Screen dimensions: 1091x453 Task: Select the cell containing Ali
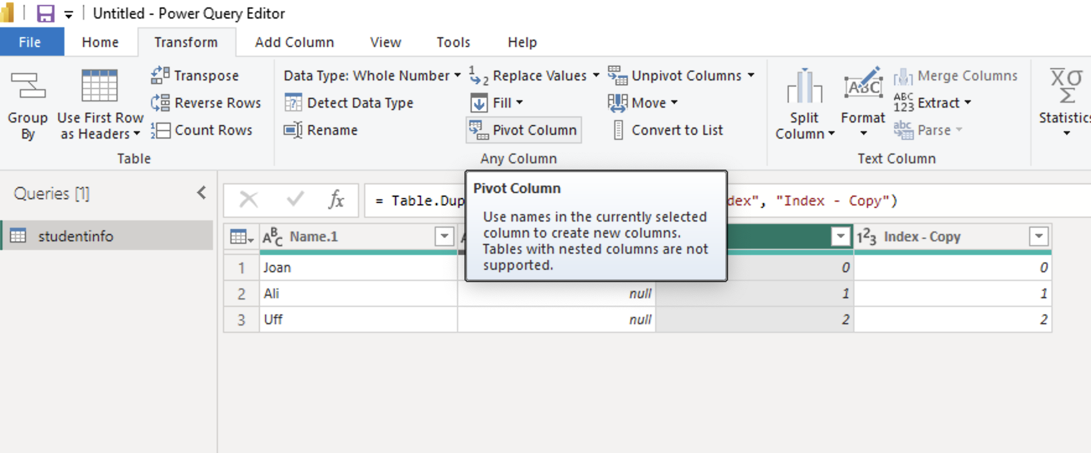(359, 293)
